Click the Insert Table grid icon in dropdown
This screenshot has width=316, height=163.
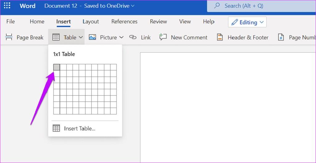56,128
